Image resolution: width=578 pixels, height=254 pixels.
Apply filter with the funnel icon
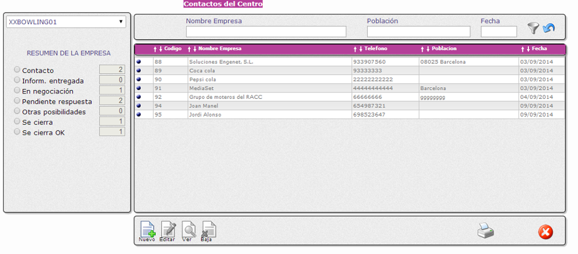(x=532, y=28)
